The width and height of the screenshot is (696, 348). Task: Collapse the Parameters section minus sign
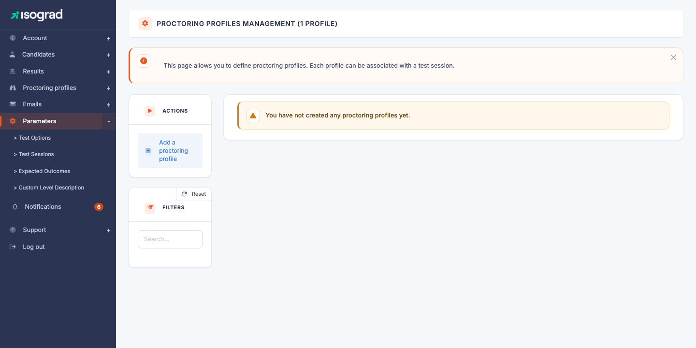109,121
